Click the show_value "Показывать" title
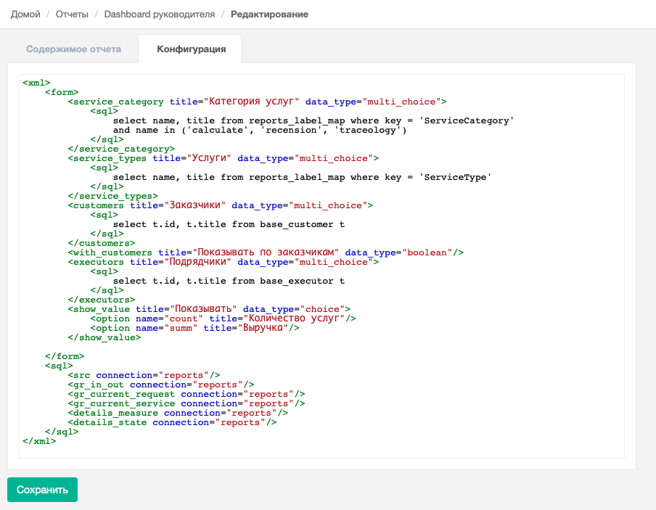The width and height of the screenshot is (656, 510). [203, 309]
